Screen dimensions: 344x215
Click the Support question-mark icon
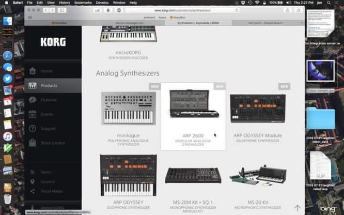(x=33, y=129)
